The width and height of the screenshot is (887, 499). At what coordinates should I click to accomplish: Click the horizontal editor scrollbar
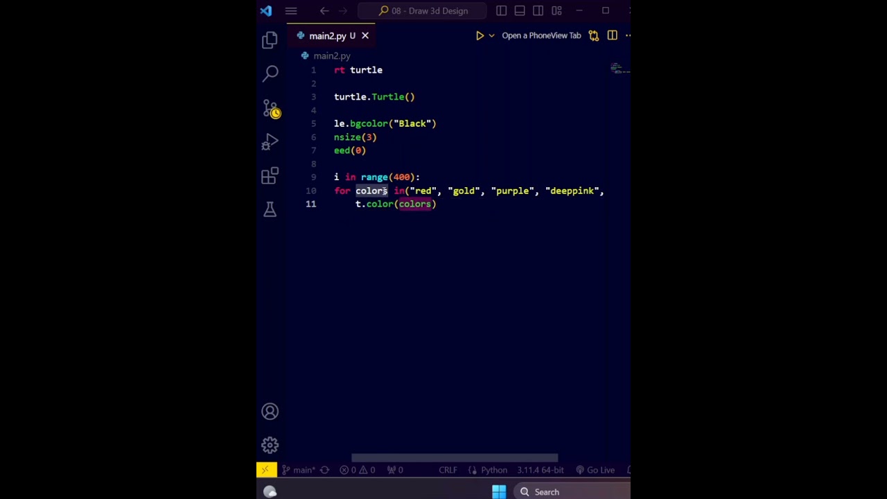(x=455, y=458)
